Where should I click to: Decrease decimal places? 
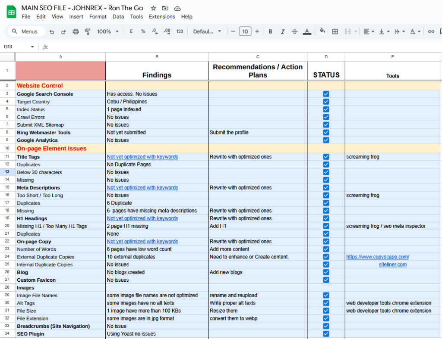[x=155, y=31]
